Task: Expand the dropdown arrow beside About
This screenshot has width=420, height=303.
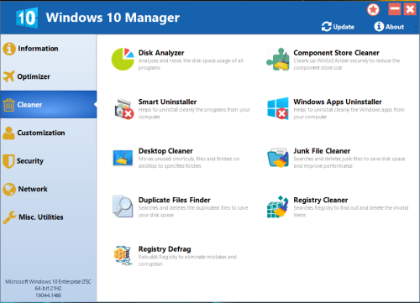Action: click(x=416, y=27)
